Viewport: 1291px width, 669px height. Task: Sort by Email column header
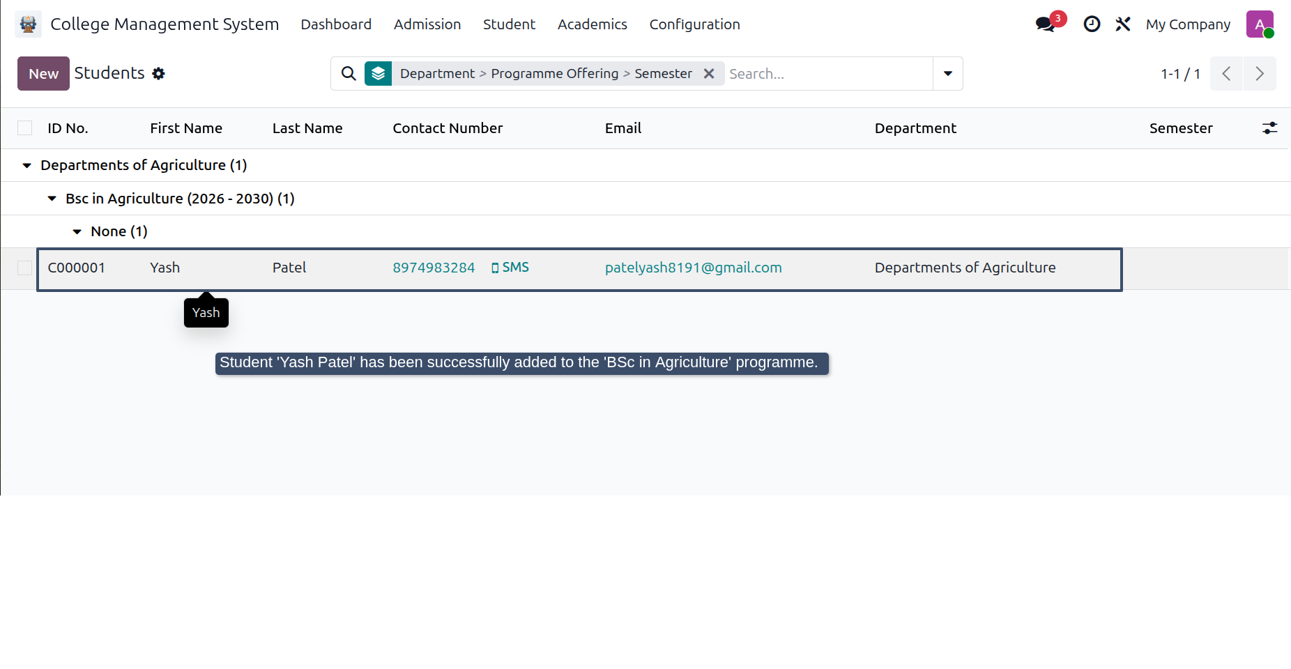click(x=623, y=128)
